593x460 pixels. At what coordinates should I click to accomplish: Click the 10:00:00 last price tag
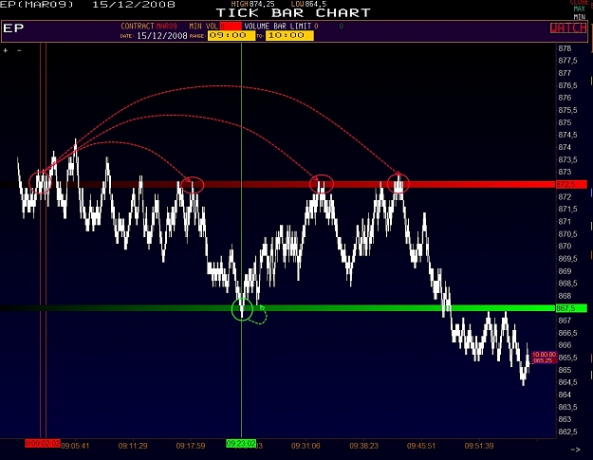click(x=544, y=358)
